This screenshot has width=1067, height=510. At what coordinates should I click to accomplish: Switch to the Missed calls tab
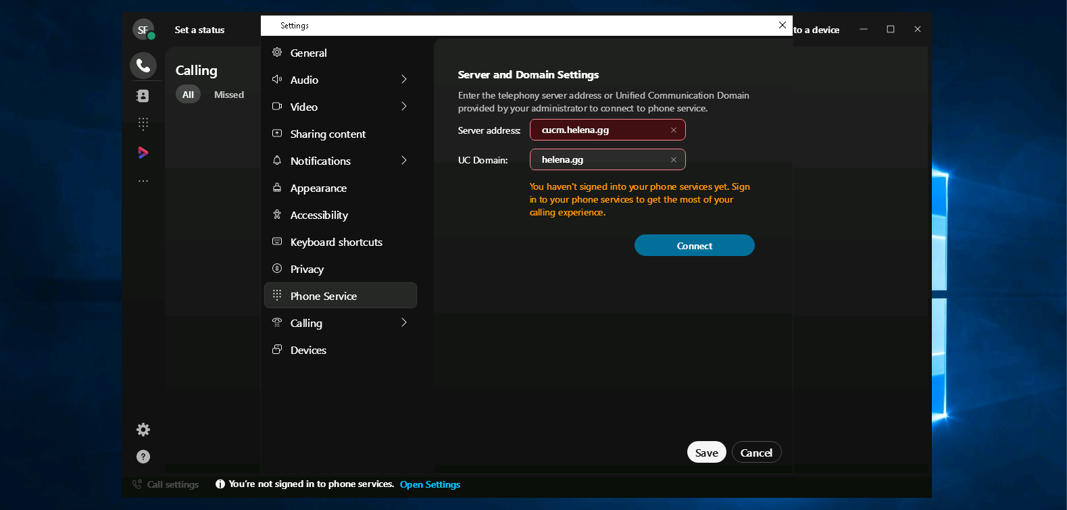click(229, 95)
